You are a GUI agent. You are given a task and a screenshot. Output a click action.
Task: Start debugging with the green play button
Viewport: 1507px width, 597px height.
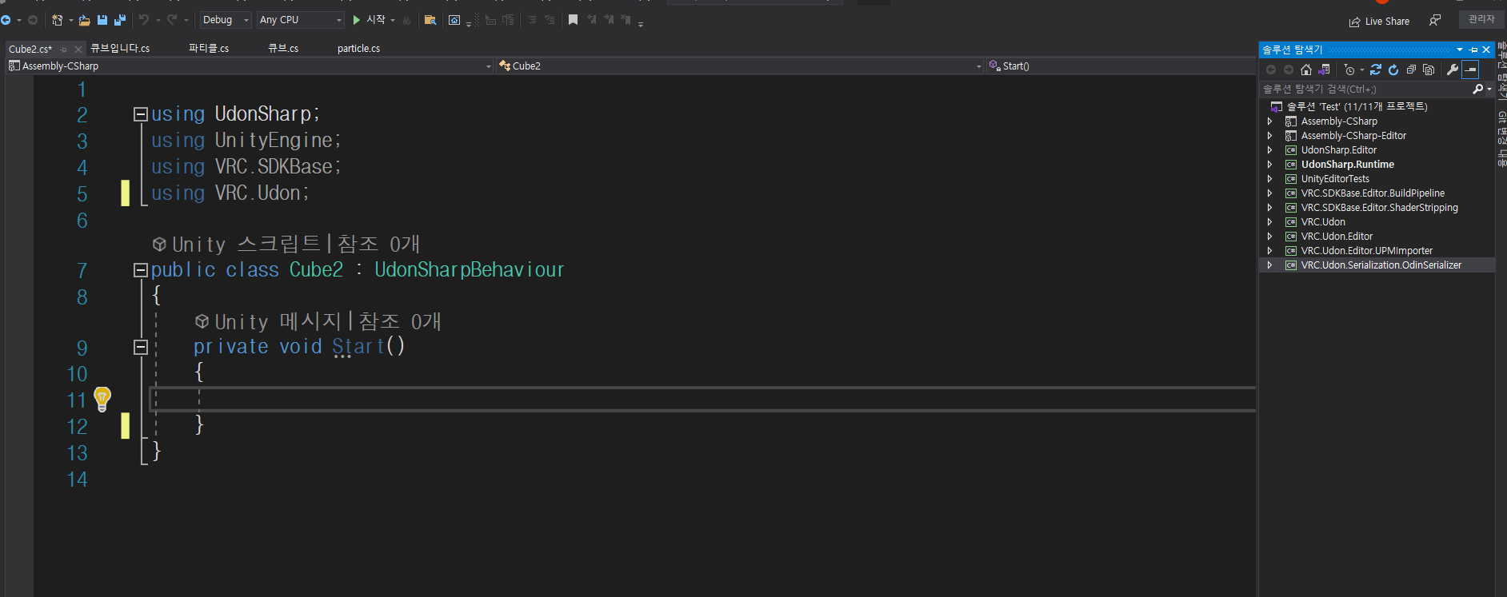click(357, 20)
